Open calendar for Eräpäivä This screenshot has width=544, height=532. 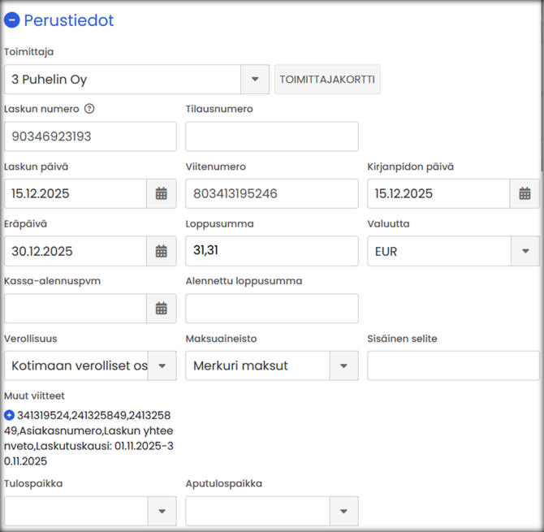161,251
